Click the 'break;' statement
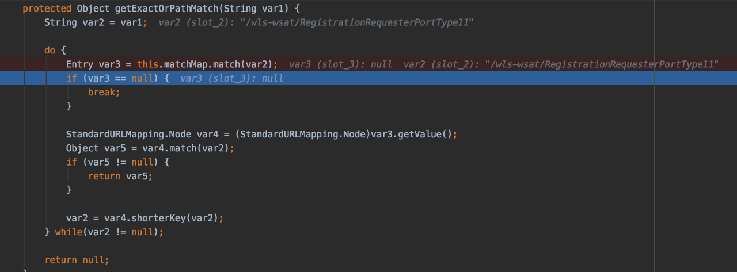This screenshot has height=272, width=737. [104, 92]
